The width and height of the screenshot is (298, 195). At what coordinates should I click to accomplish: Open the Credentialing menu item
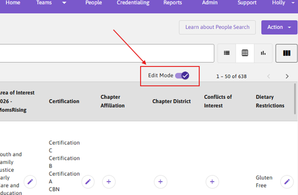[x=133, y=3]
